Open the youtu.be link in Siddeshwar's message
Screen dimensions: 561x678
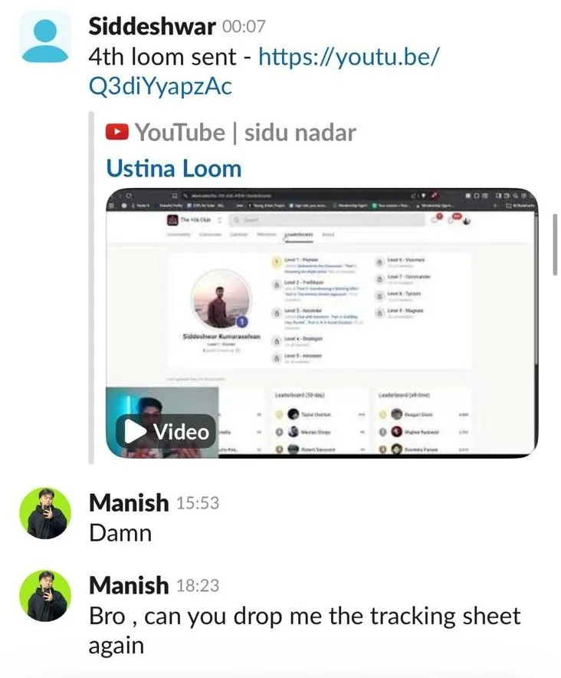tap(264, 71)
